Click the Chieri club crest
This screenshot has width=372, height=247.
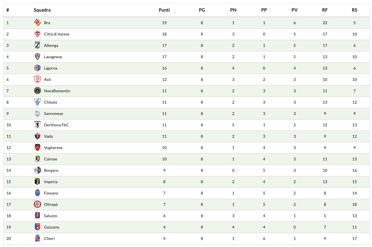click(x=37, y=238)
